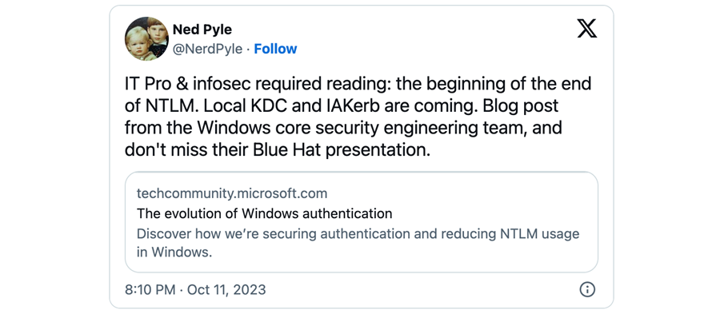Click the 'of NTLM.' text starting the second line
Viewport: 720px width, 314px height.
click(162, 106)
